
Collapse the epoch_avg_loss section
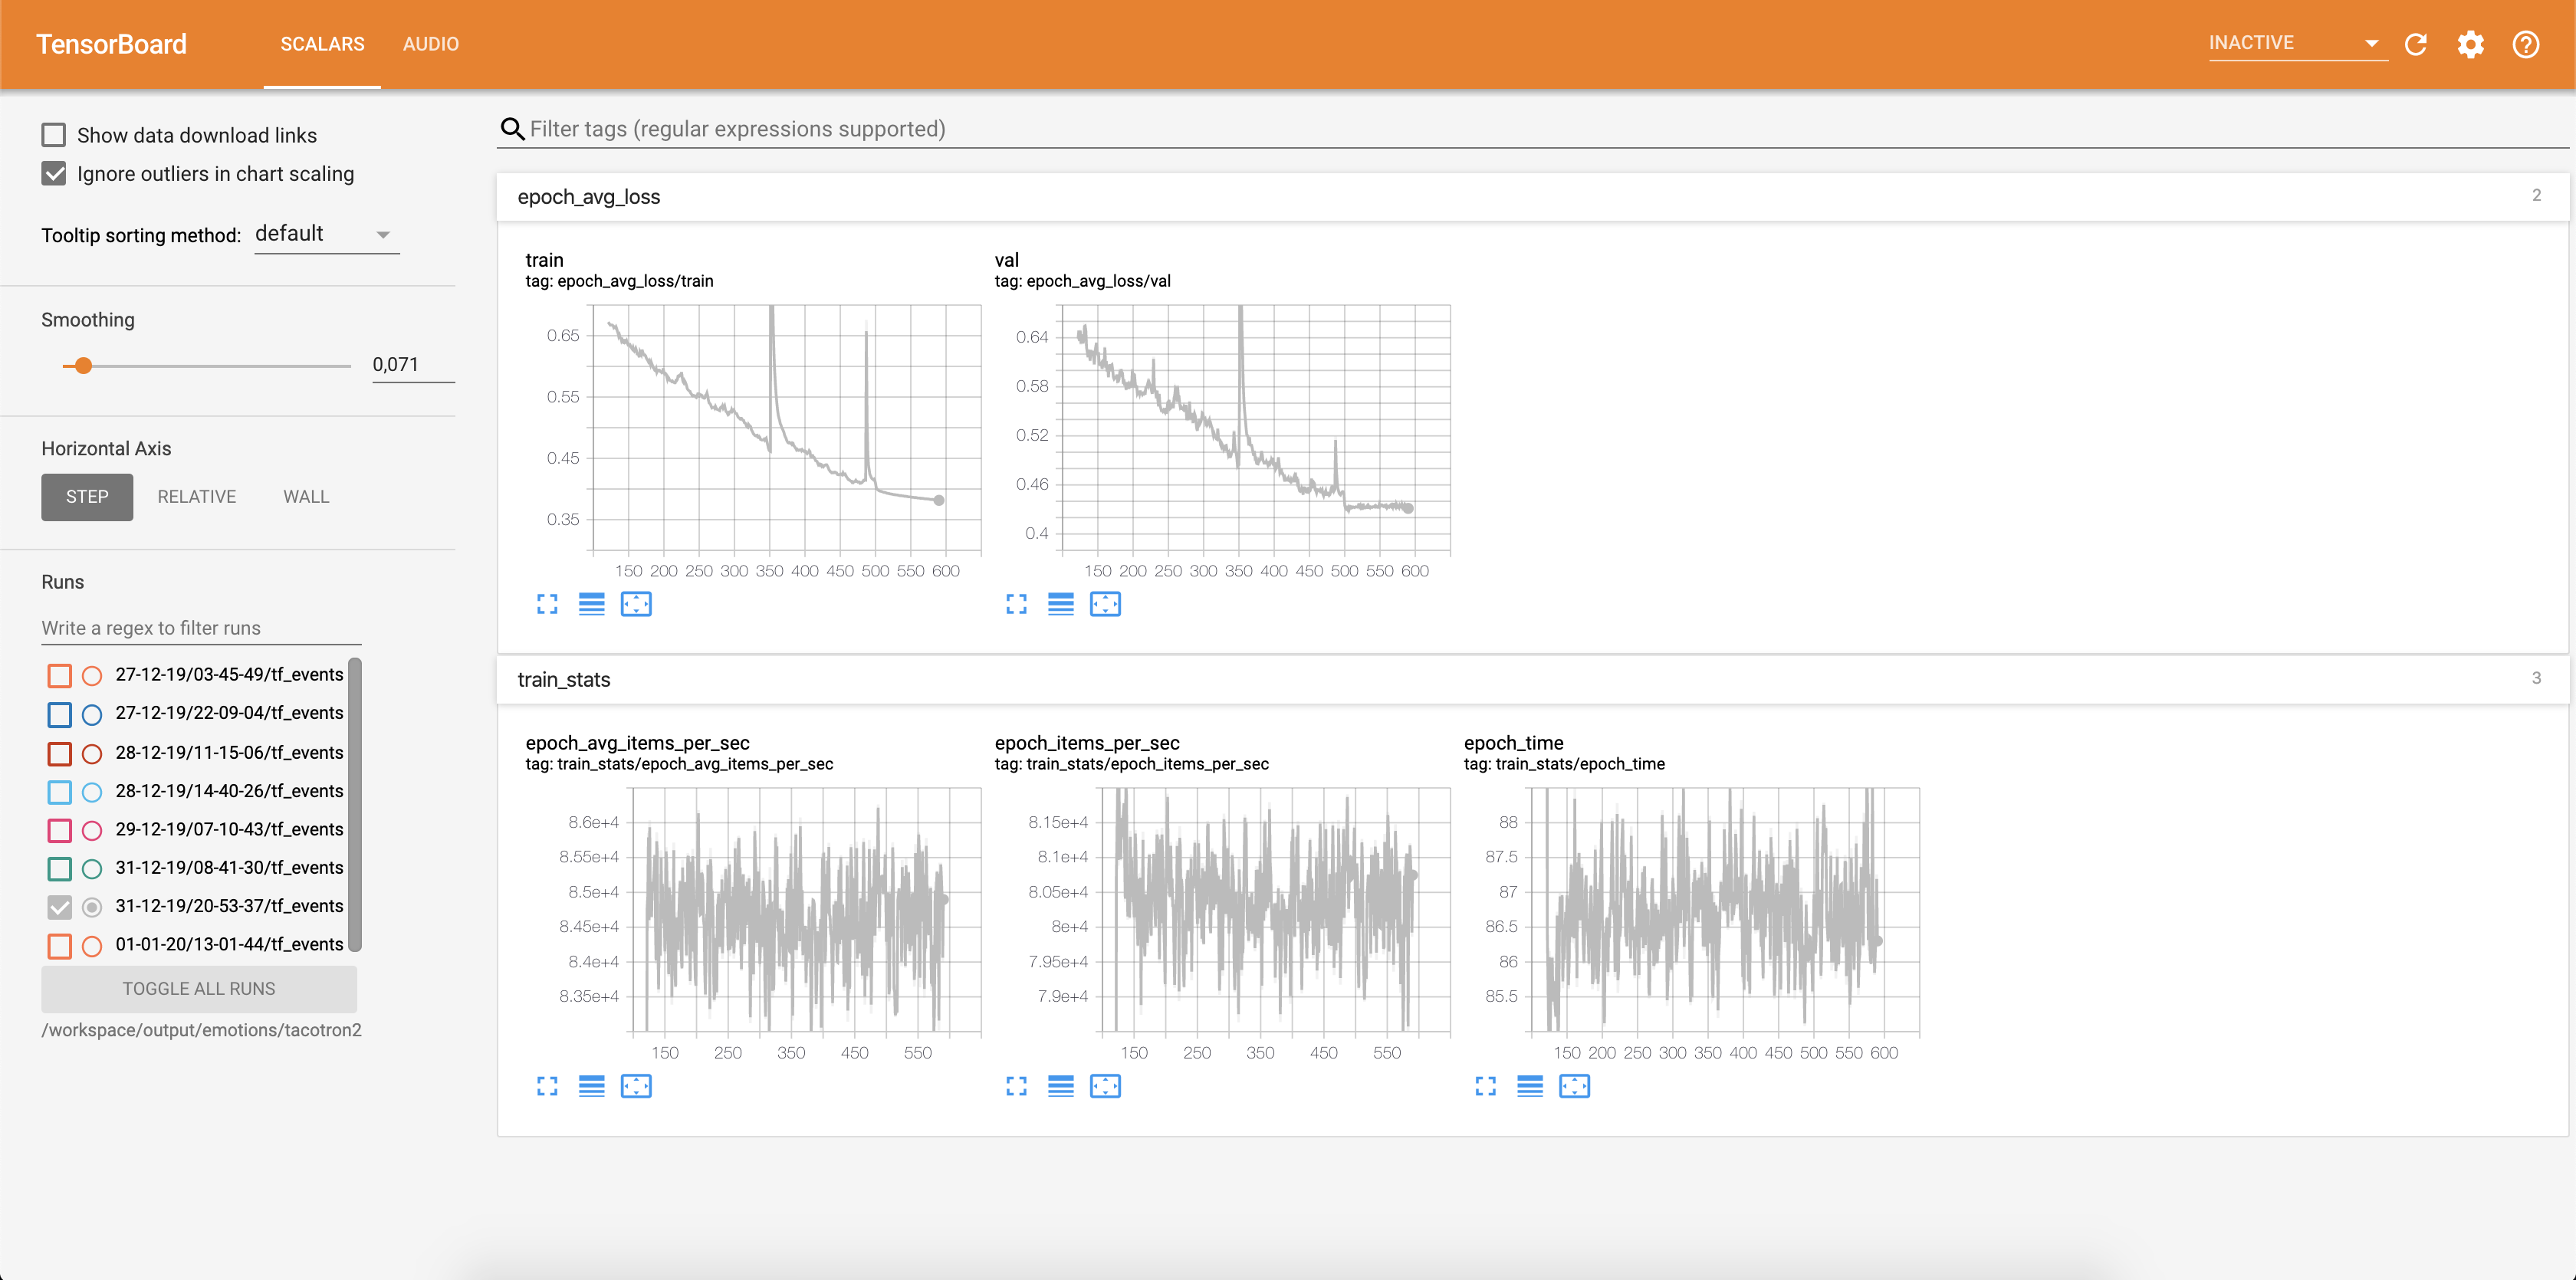(589, 197)
